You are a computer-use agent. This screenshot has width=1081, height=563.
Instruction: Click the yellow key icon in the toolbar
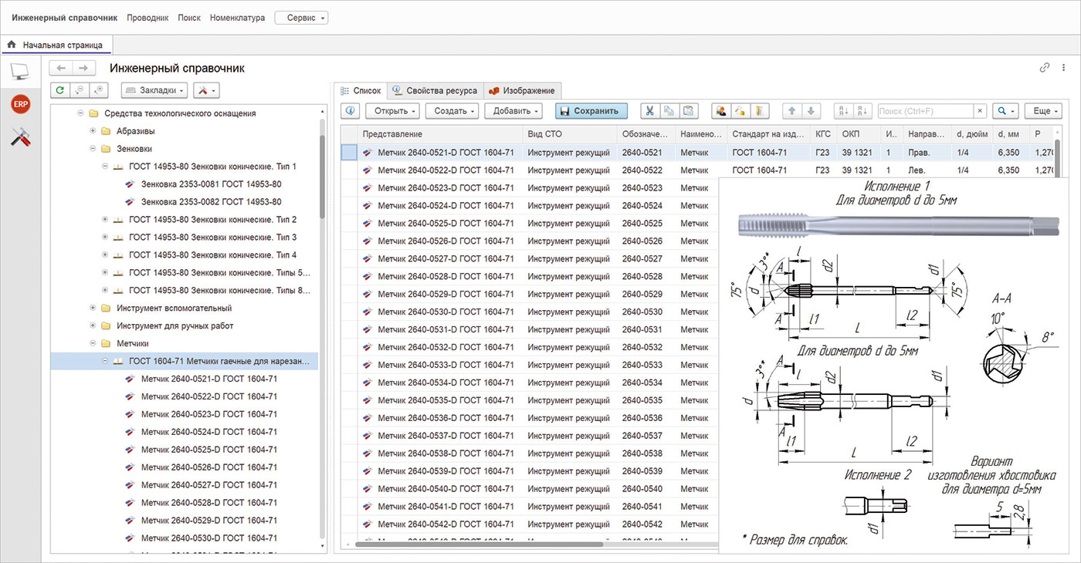(740, 111)
